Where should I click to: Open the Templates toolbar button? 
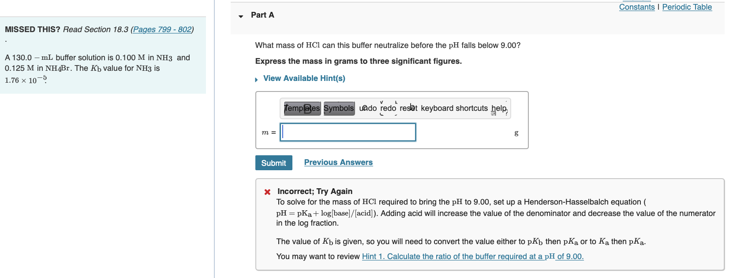pyautogui.click(x=302, y=108)
